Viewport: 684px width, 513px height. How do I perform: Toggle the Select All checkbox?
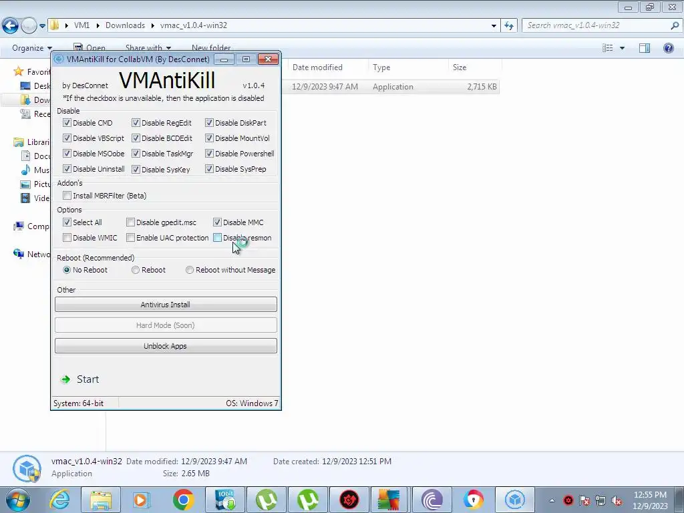point(67,222)
